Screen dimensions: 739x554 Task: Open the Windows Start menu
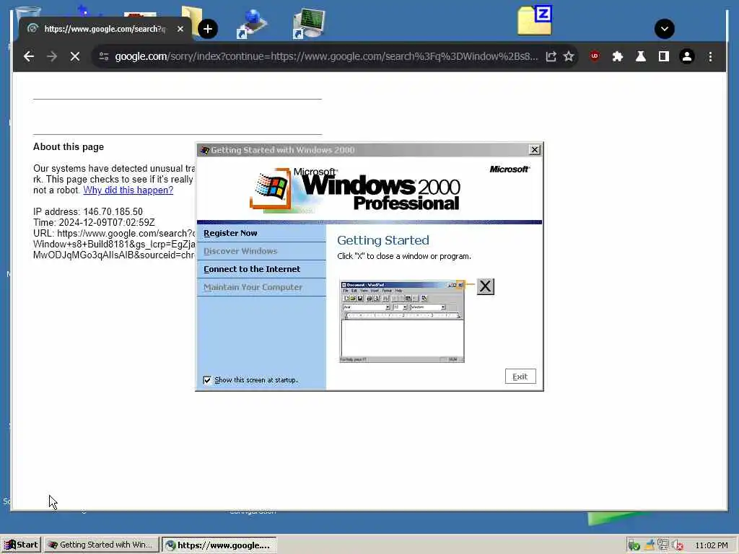tap(21, 545)
